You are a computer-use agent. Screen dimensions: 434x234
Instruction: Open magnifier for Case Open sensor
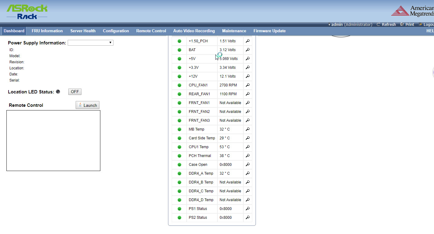pos(248,165)
